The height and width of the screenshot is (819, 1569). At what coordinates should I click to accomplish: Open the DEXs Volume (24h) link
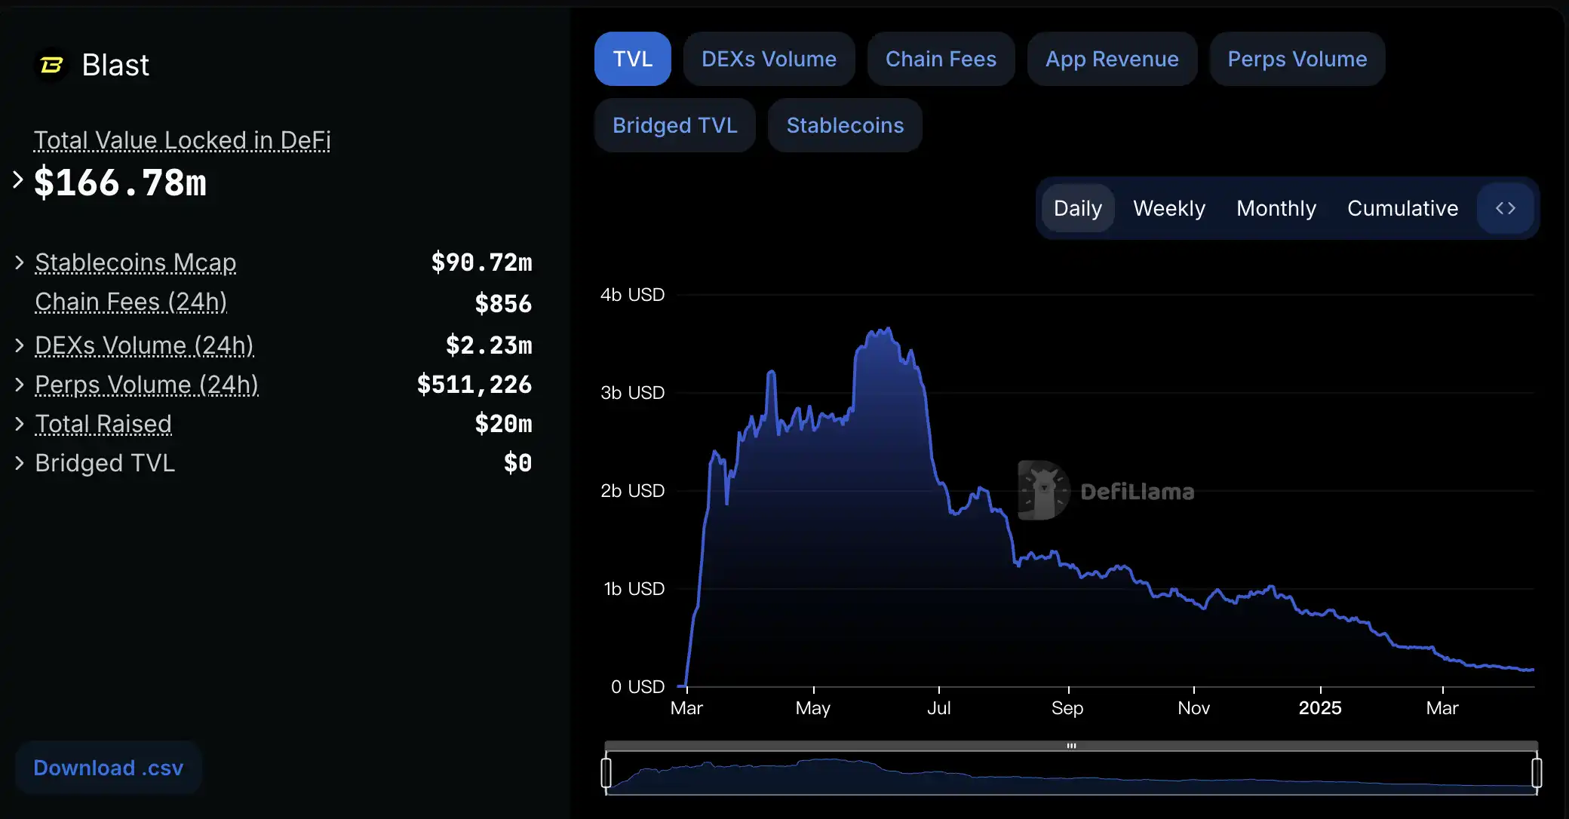(144, 345)
